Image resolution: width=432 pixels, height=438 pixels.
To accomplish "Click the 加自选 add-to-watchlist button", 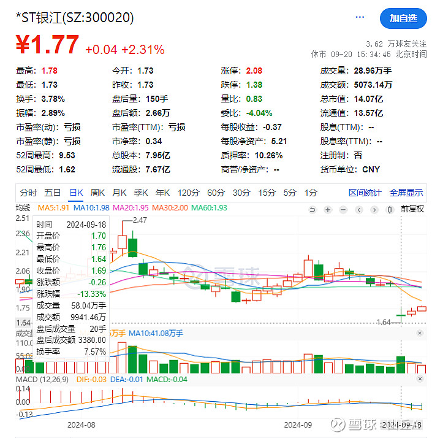I will (x=403, y=18).
